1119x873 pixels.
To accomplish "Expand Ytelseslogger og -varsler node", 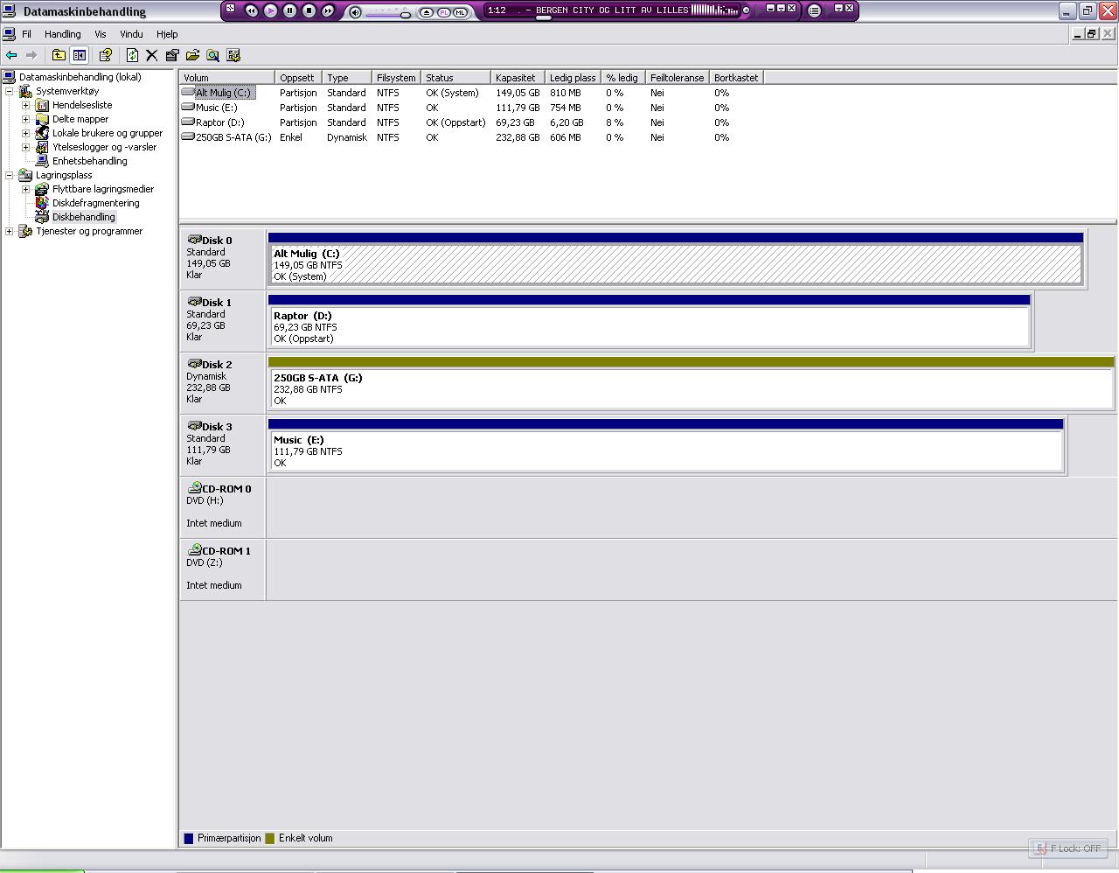I will tap(26, 147).
